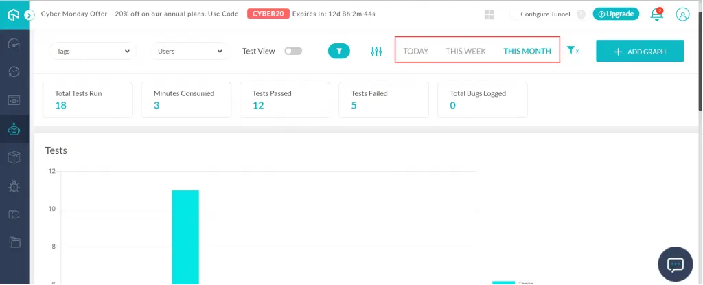
Task: Open the Tags dropdown
Action: pos(93,51)
